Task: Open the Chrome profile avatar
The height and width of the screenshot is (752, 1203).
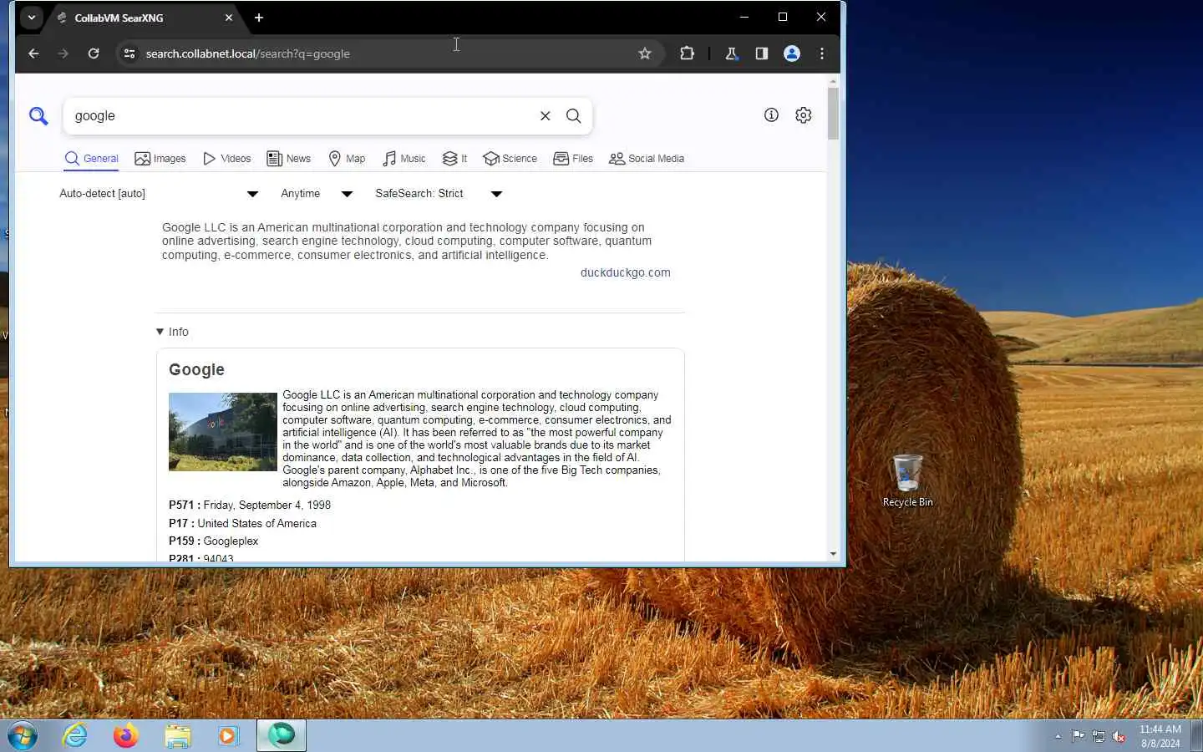Action: click(x=792, y=53)
